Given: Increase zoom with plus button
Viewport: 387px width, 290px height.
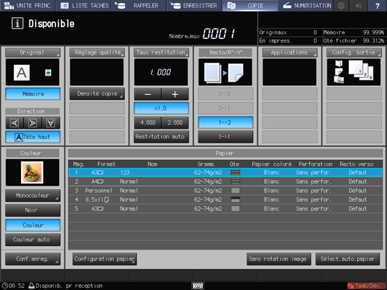Looking at the screenshot, I should click(x=175, y=94).
